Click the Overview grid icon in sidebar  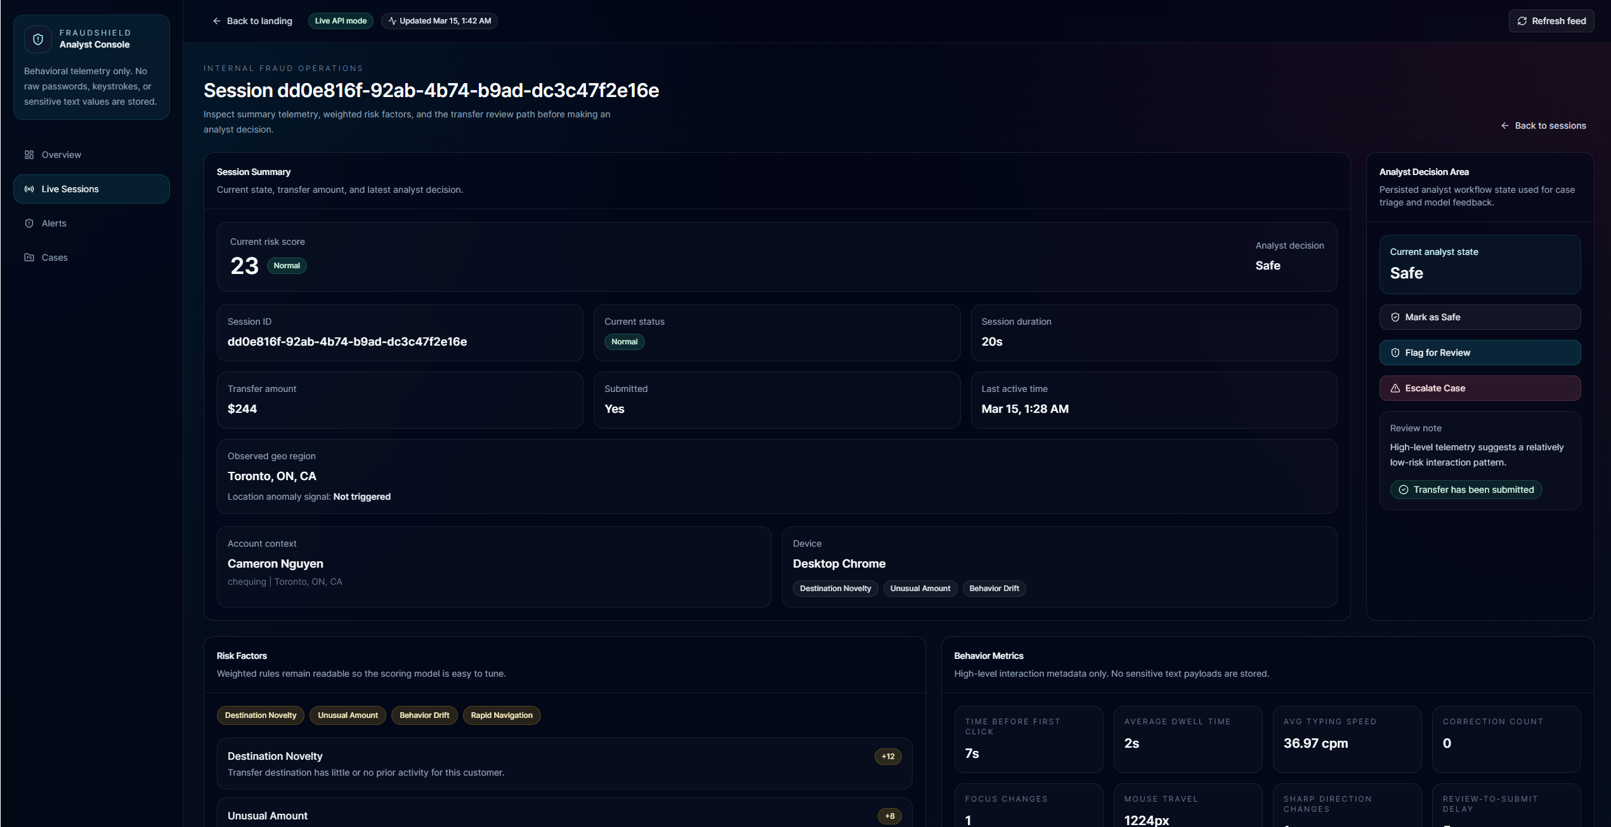[29, 155]
